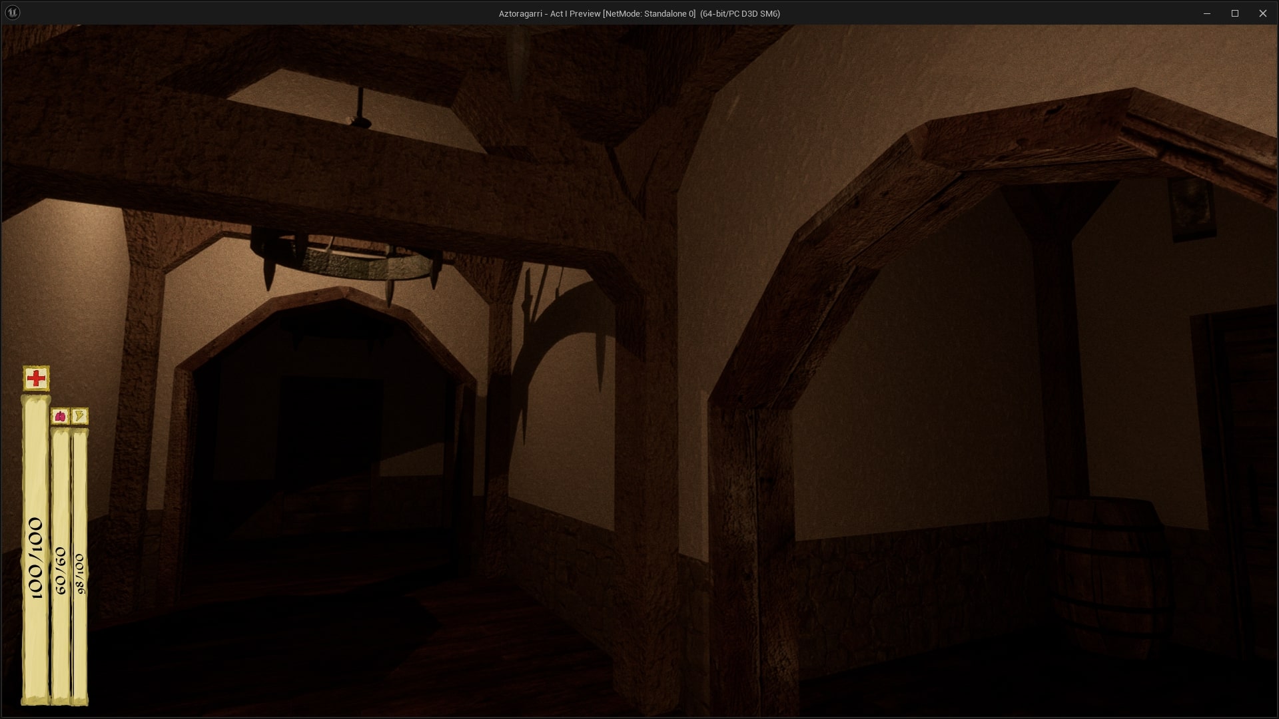Click the Unreal Engine logo in title bar
1279x719 pixels.
[13, 13]
